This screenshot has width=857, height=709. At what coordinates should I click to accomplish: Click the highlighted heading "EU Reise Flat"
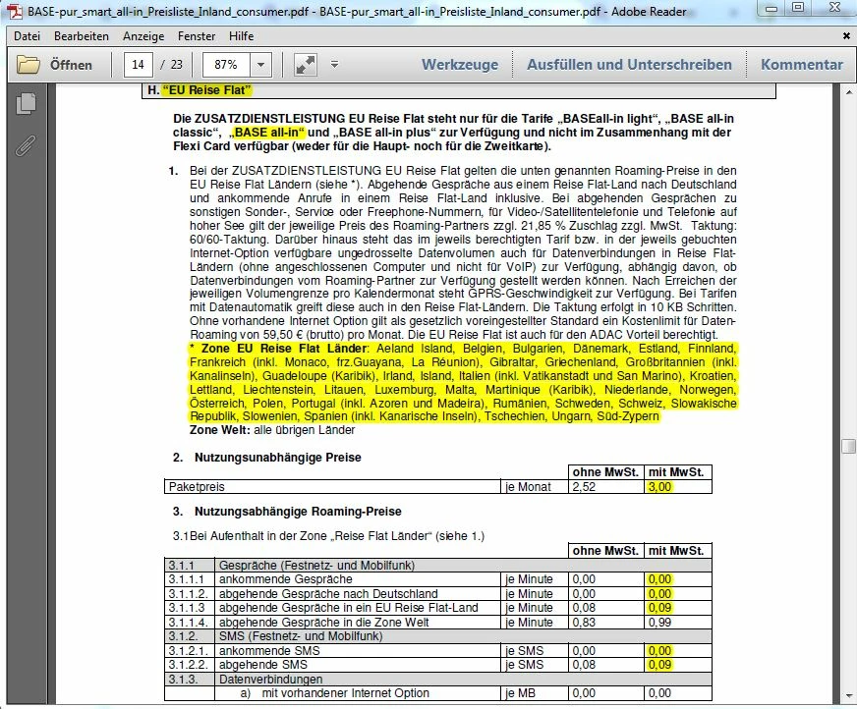(206, 90)
